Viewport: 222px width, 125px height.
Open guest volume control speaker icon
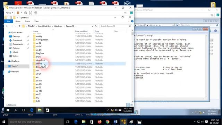tap(116, 110)
